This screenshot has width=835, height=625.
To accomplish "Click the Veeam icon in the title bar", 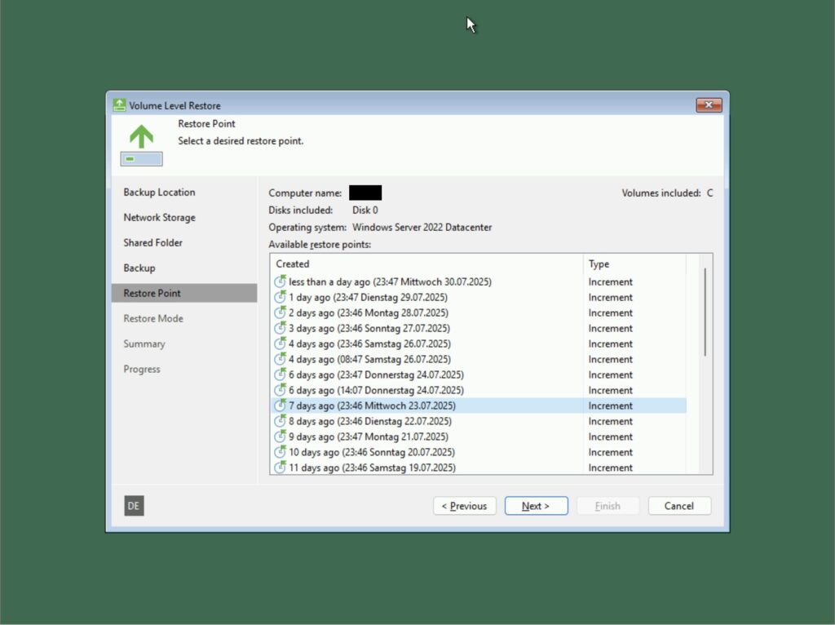I will [x=119, y=105].
